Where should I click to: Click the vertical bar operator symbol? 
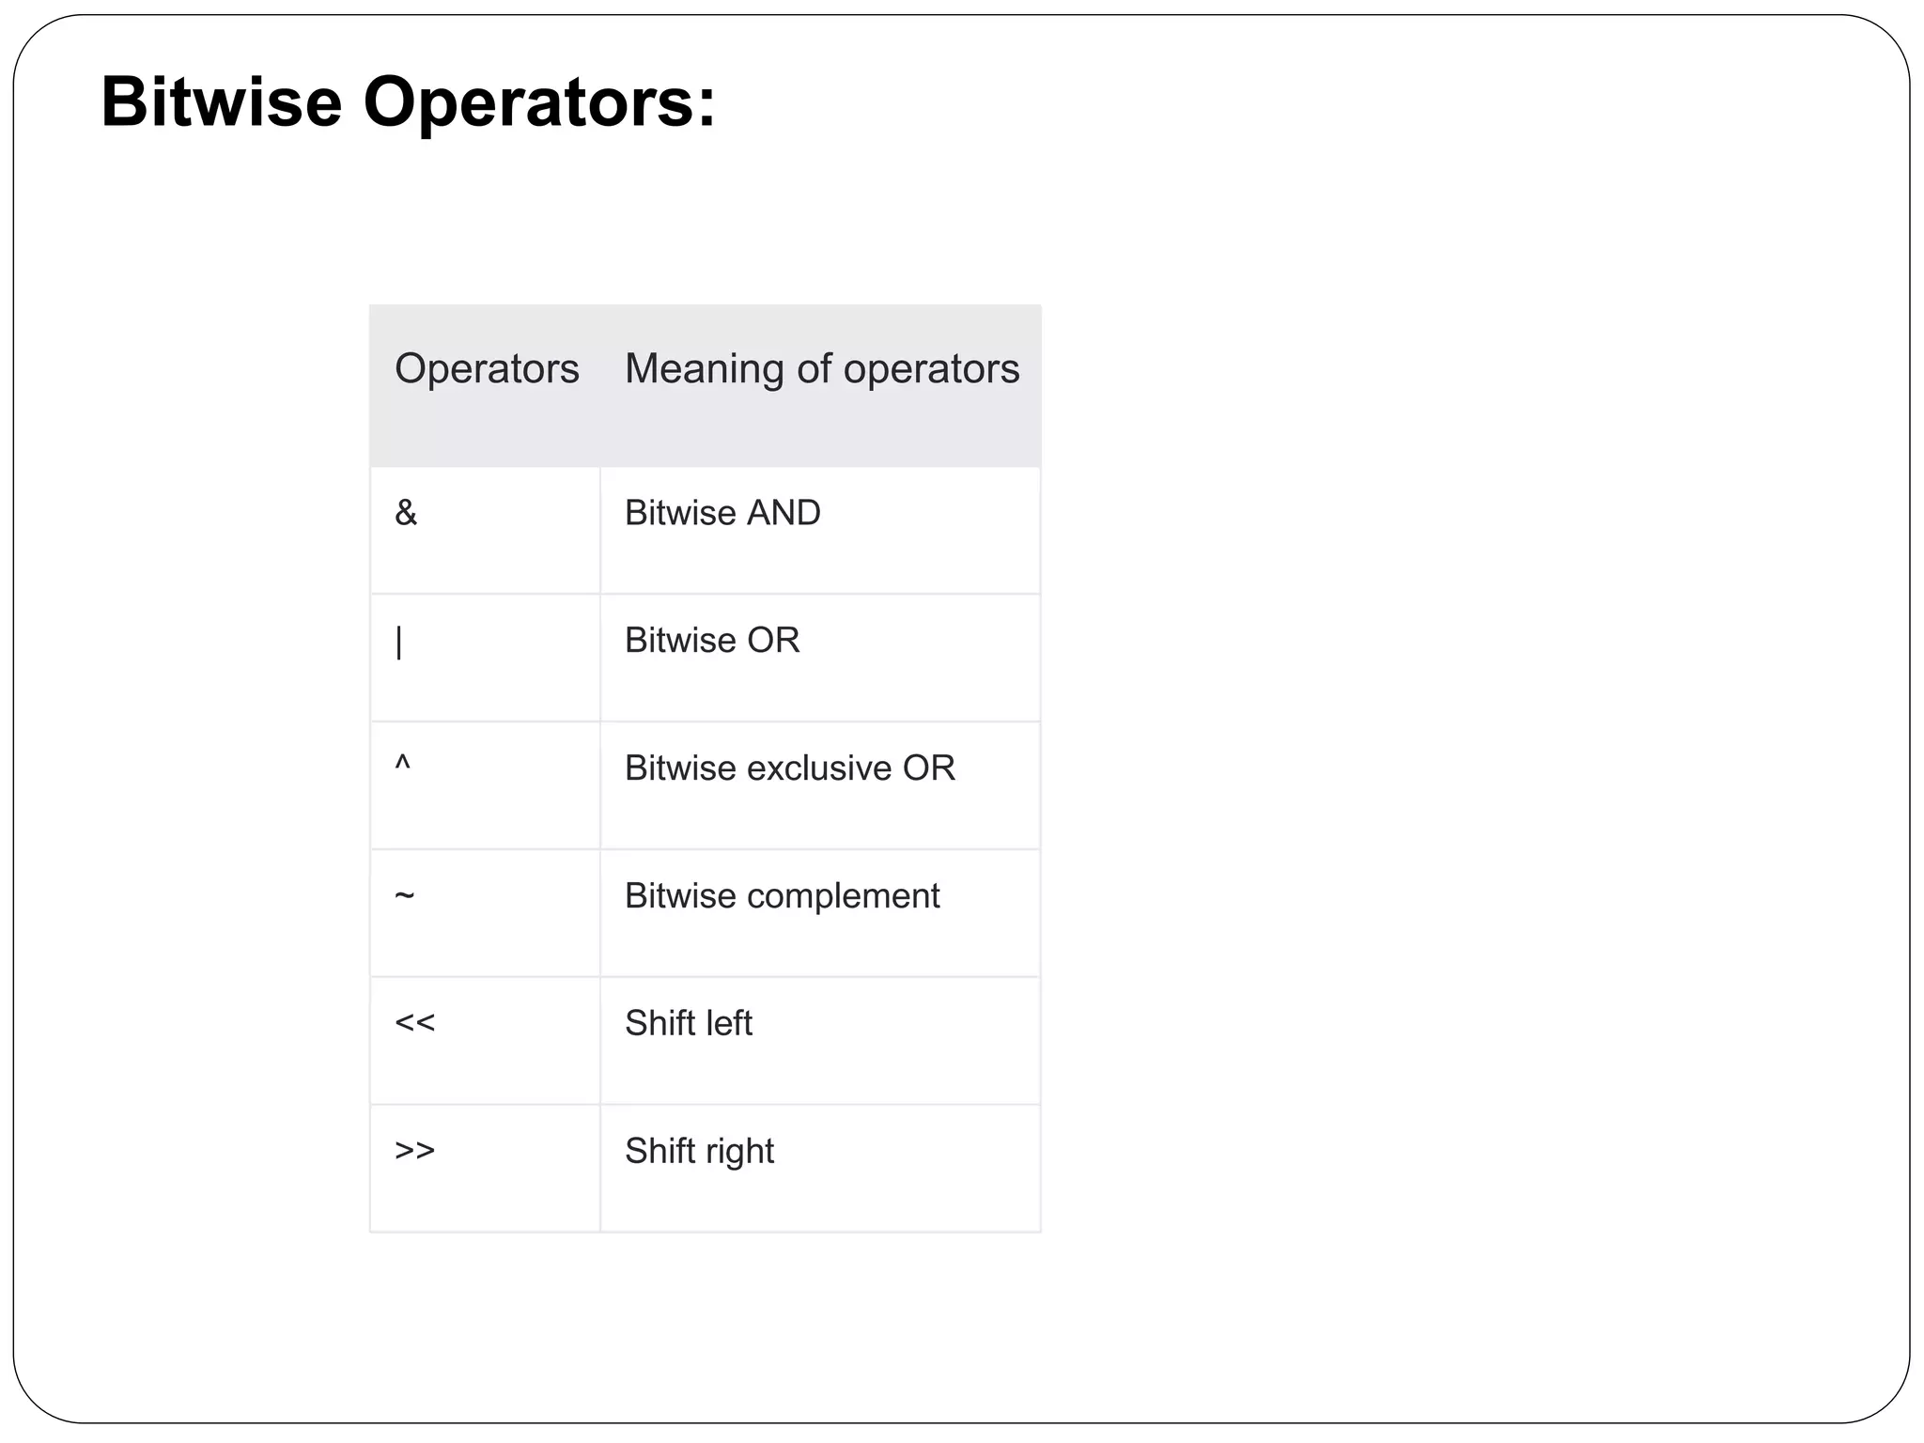[399, 642]
